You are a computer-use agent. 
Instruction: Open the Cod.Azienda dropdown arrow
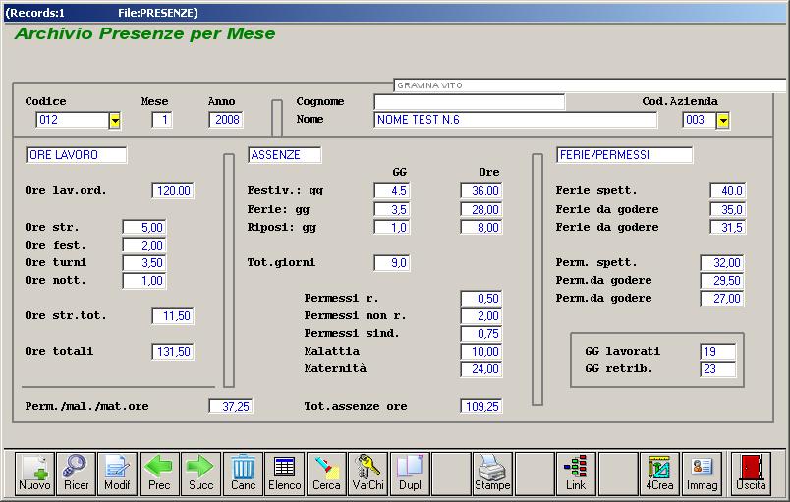click(723, 120)
